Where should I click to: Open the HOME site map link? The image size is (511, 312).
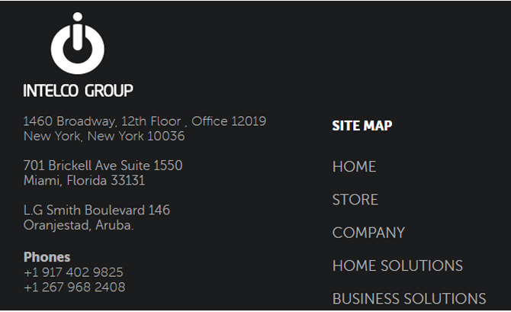(354, 166)
